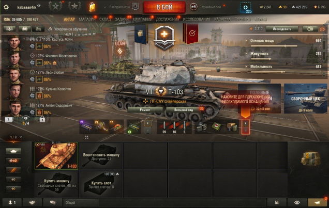Image resolution: width=329 pixels, height=208 pixels.
Task: Toggle the x2 bonus vehicle filter
Action: [x=13, y=161]
